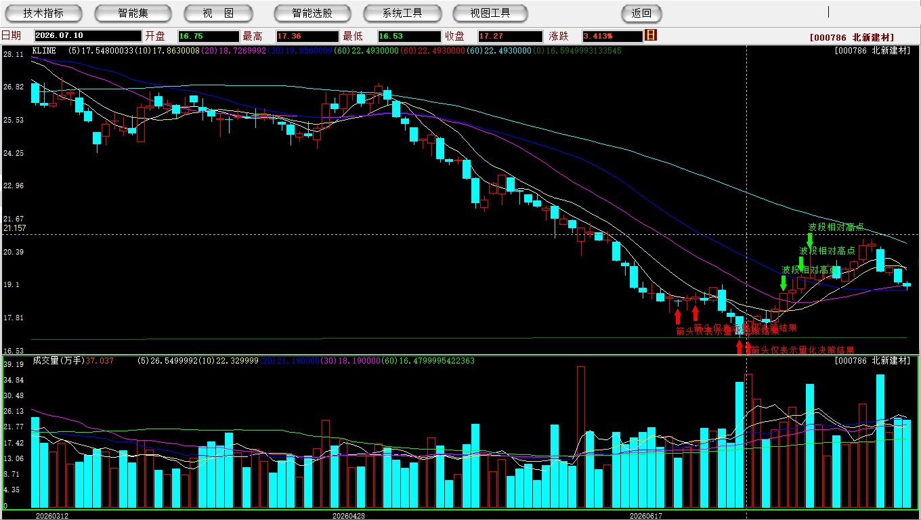Click the 20260312 date axis label
This screenshot has height=520, width=921.
[52, 516]
